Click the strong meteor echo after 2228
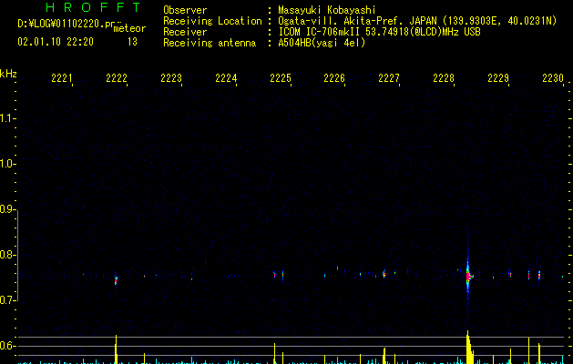573x364 pixels. point(468,277)
